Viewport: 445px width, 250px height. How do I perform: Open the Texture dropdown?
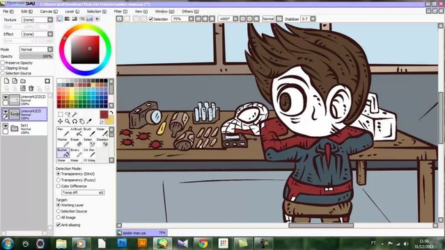click(x=50, y=19)
